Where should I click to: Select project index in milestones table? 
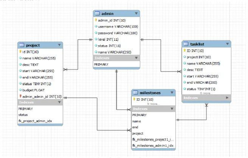[138, 133]
